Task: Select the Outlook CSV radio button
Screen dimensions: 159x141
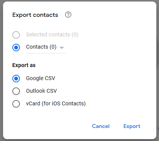Action: pyautogui.click(x=16, y=91)
